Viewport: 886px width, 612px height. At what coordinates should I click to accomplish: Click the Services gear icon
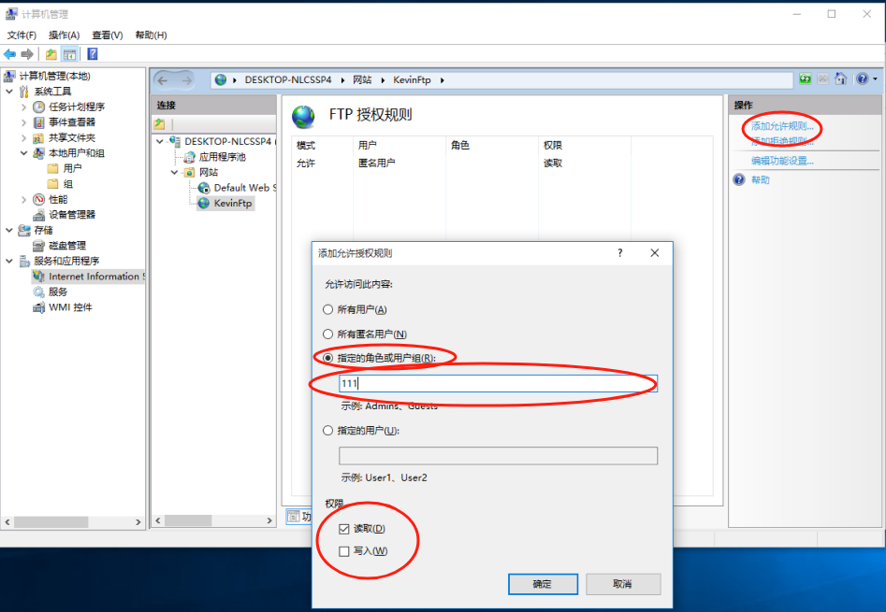39,292
